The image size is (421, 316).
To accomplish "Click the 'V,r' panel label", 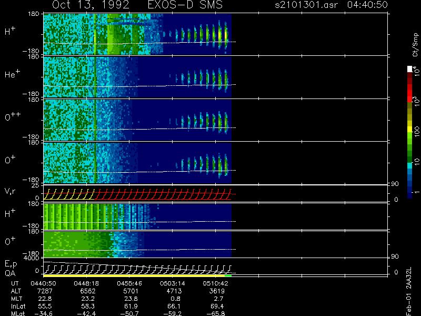I will click(10, 191).
